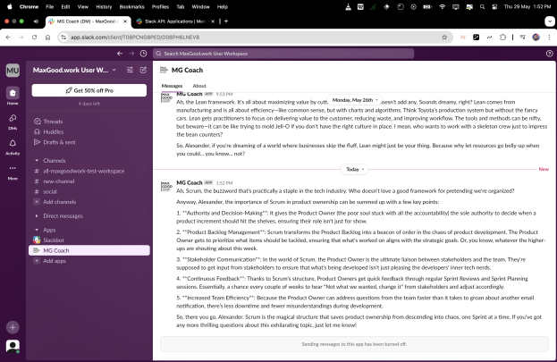Open the Monday, May 26th date dropdown
This screenshot has height=362, width=557.
click(355, 100)
